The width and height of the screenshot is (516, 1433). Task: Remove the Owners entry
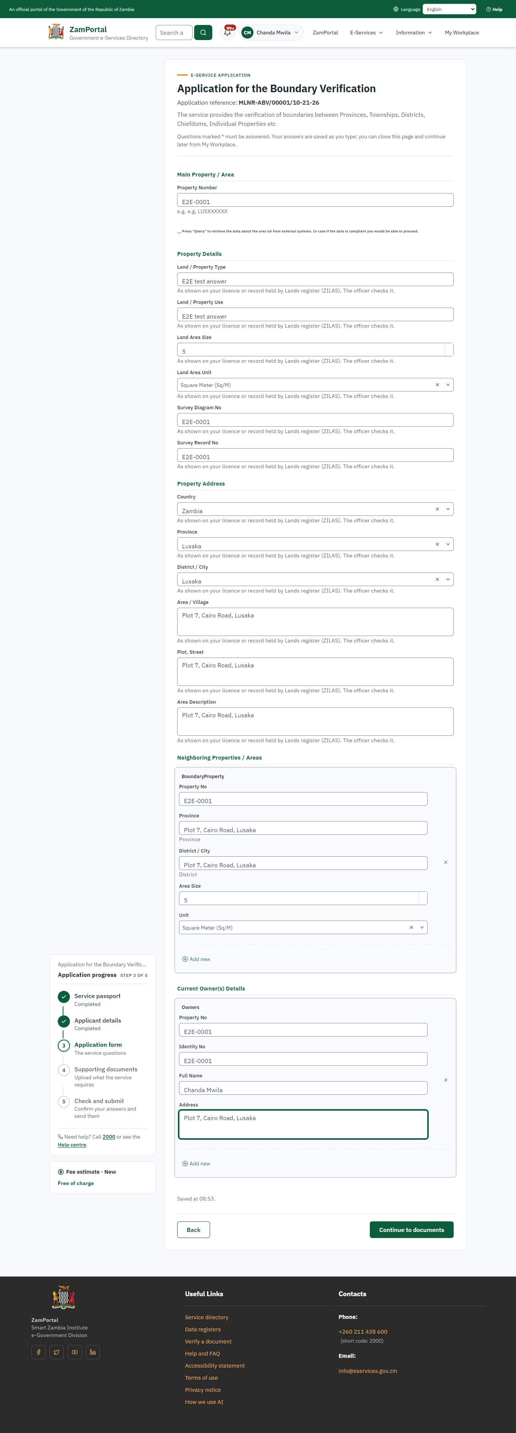click(x=445, y=1079)
